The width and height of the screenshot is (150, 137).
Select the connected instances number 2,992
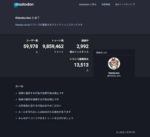point(82,46)
